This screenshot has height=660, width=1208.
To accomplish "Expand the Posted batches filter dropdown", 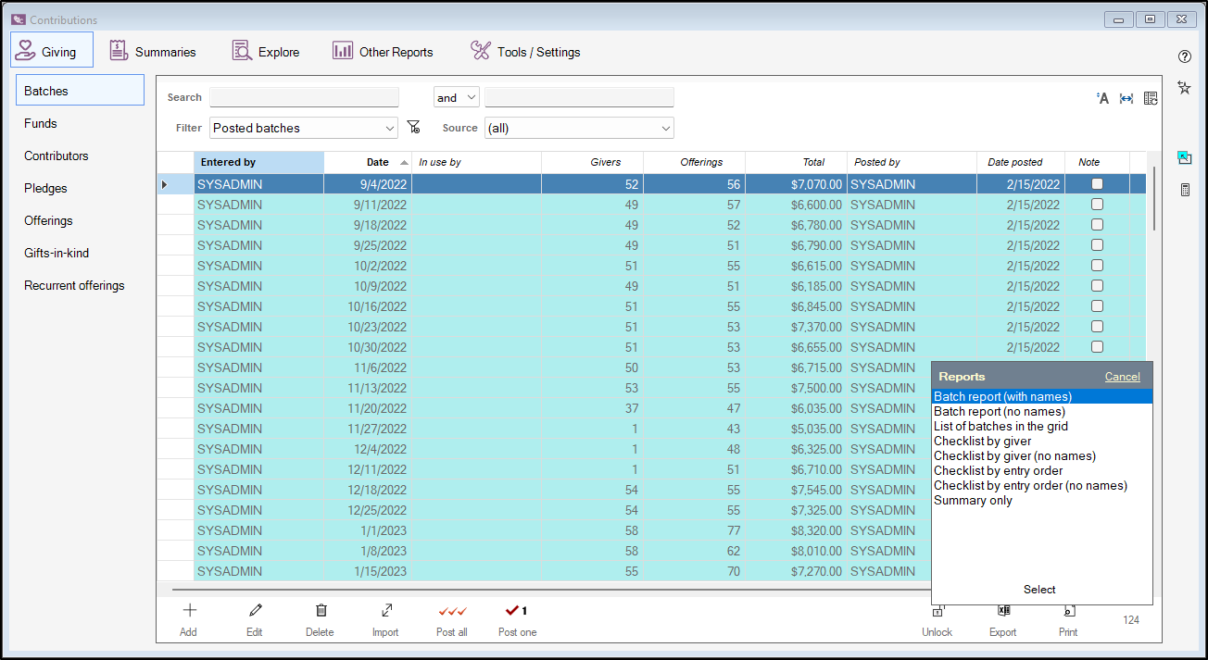I will coord(389,128).
